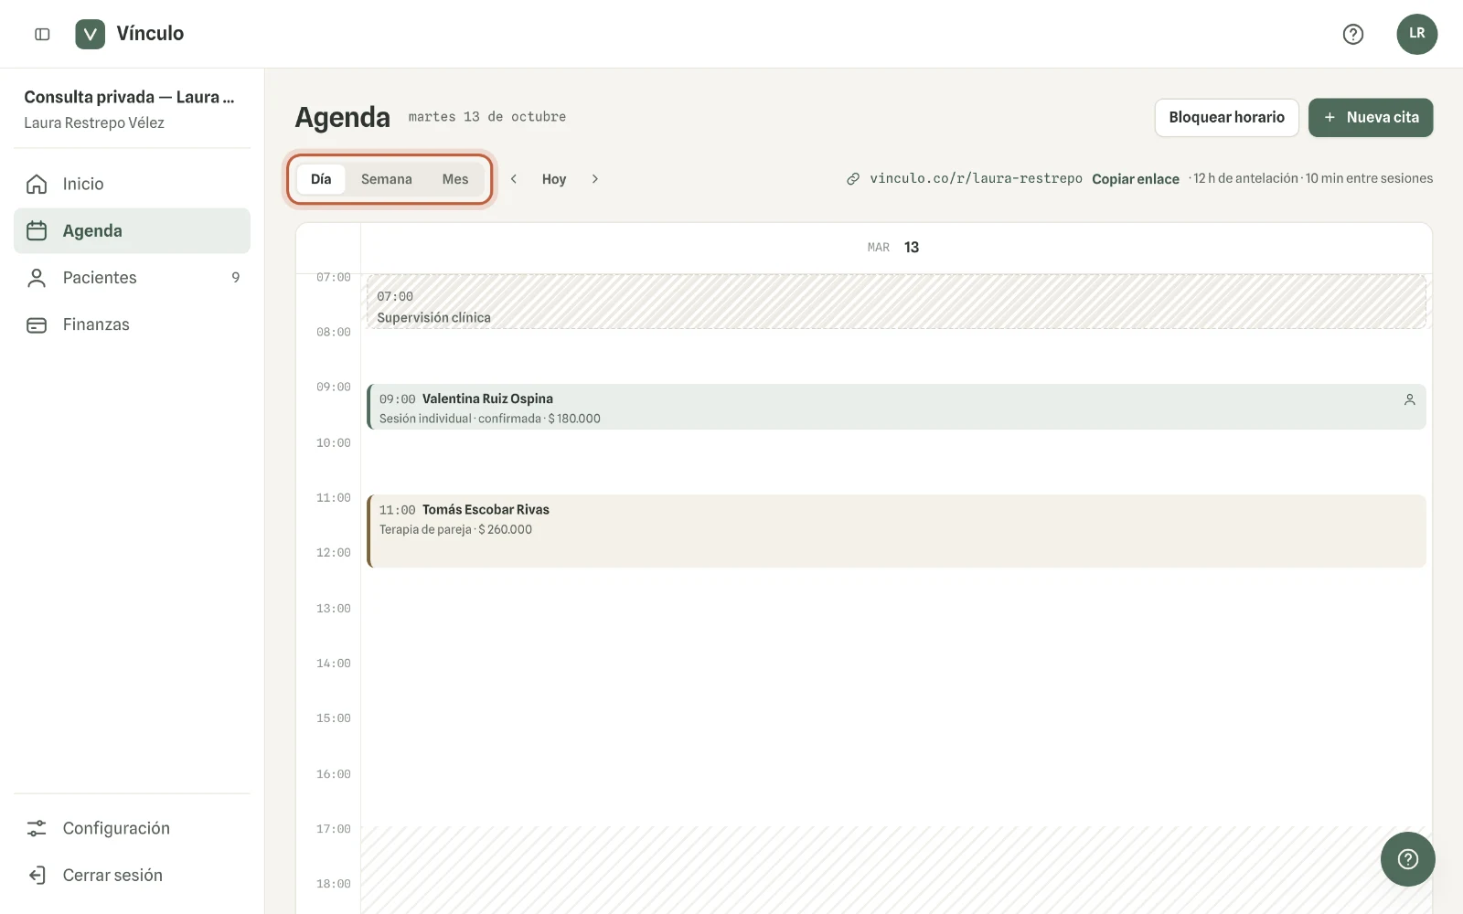The image size is (1463, 914).
Task: Click the person icon on Valentina's appointment
Action: (1409, 399)
